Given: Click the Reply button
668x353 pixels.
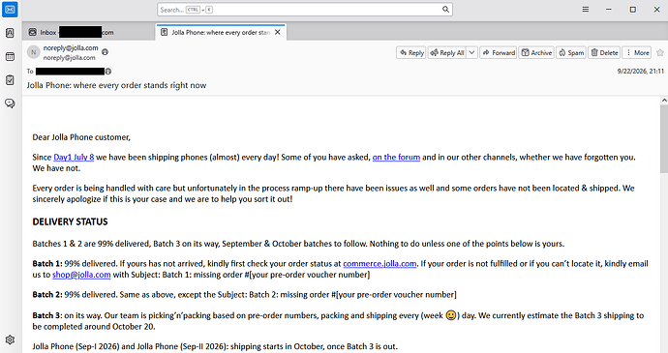Looking at the screenshot, I should point(411,53).
